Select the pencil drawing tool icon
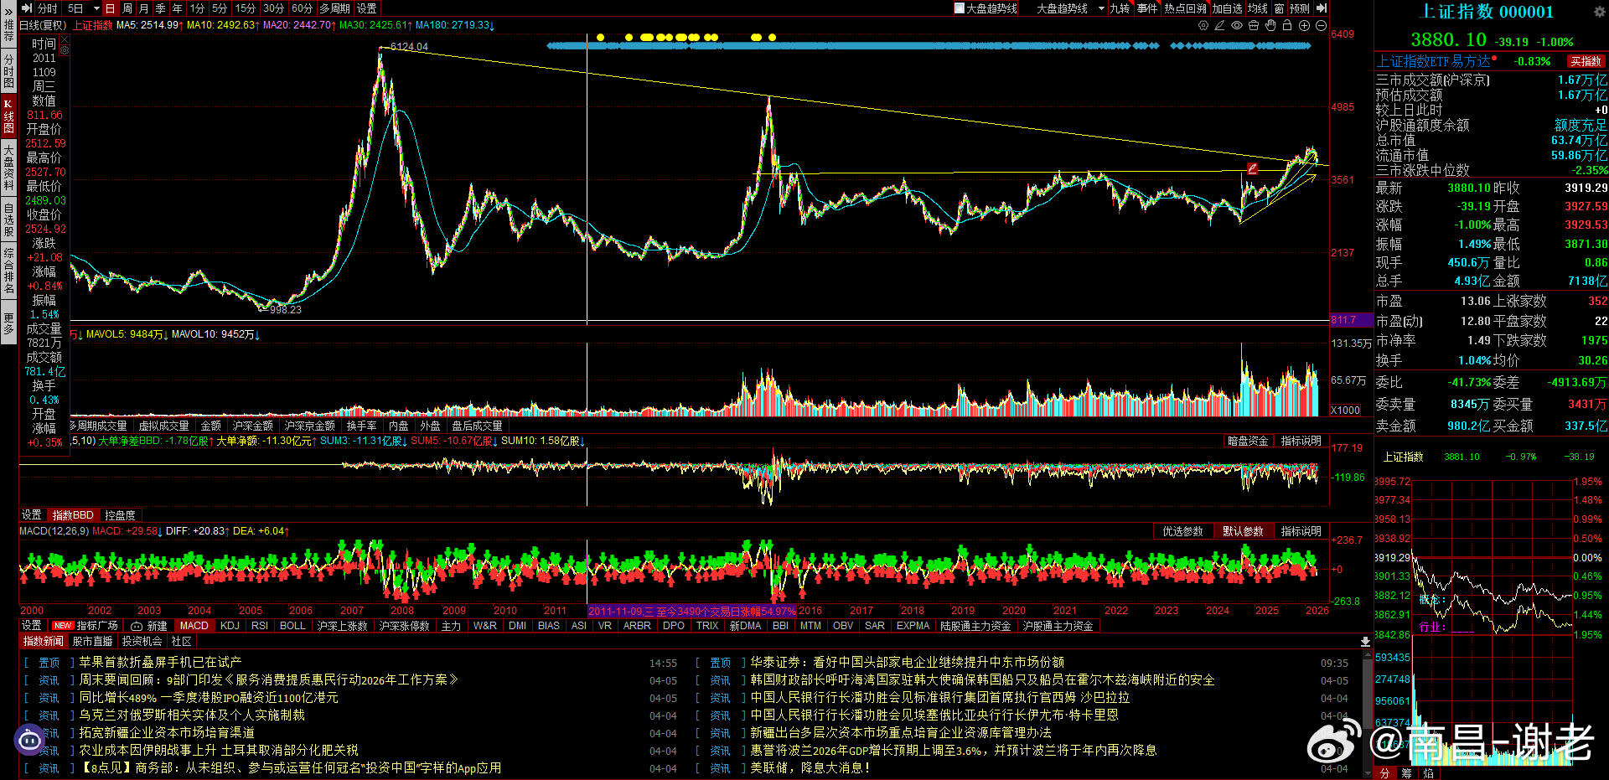1609x780 pixels. (x=1220, y=26)
